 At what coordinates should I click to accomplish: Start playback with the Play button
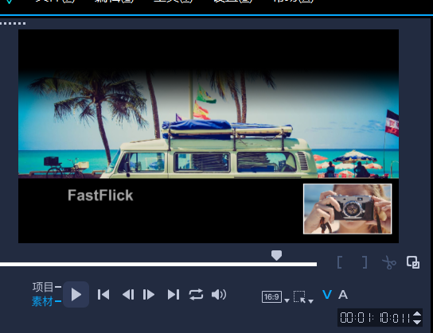coord(76,294)
